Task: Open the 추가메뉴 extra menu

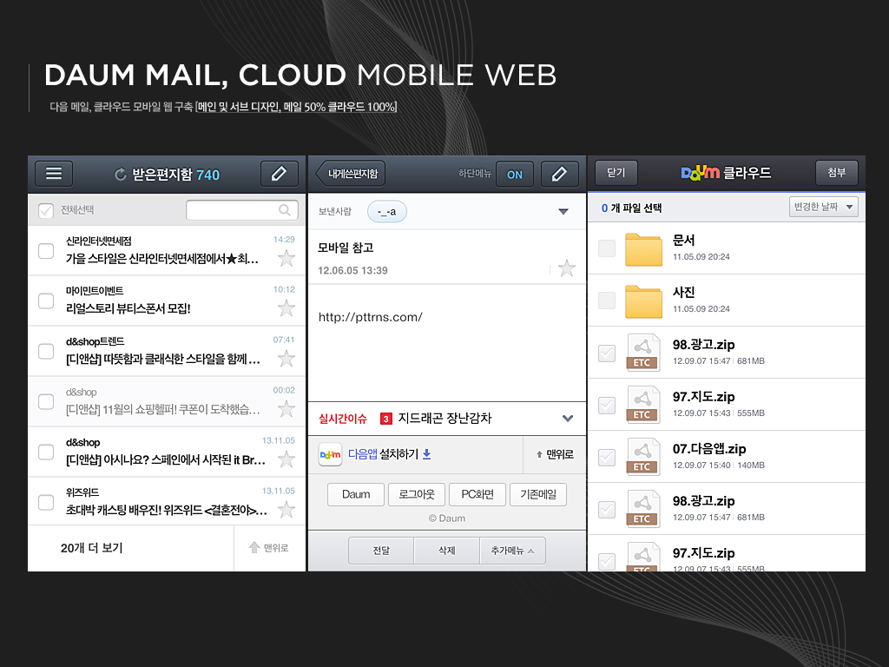Action: [512, 550]
